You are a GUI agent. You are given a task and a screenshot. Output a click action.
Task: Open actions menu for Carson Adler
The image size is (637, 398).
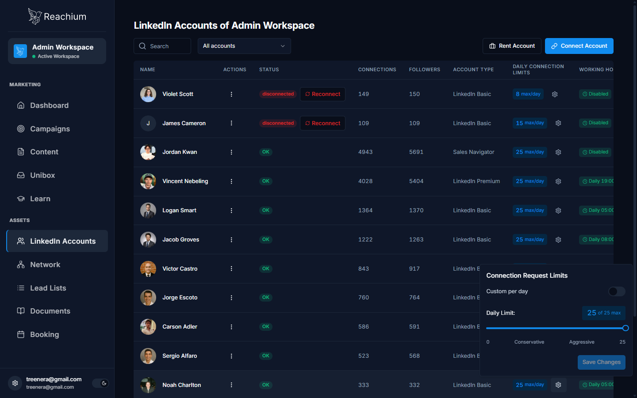[231, 327]
